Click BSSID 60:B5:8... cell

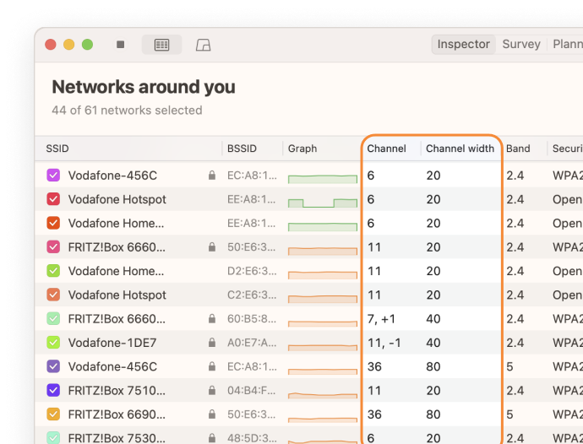(x=252, y=319)
